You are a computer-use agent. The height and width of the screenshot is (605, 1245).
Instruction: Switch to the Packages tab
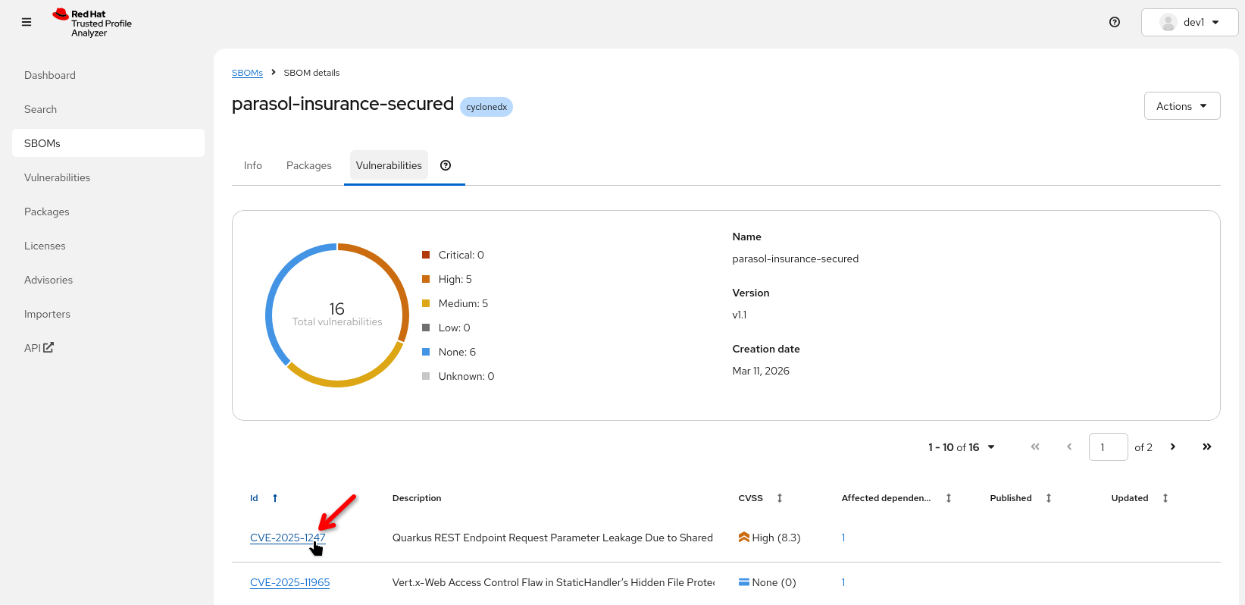308,165
